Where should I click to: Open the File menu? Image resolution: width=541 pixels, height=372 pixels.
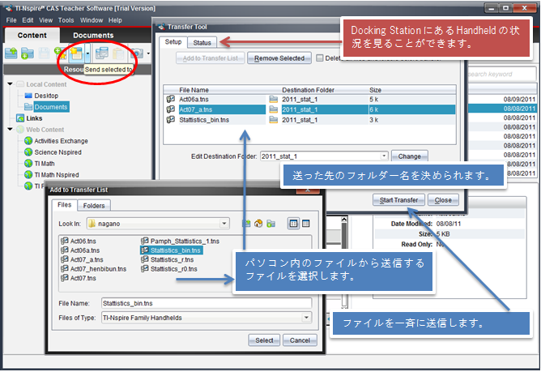[11, 20]
